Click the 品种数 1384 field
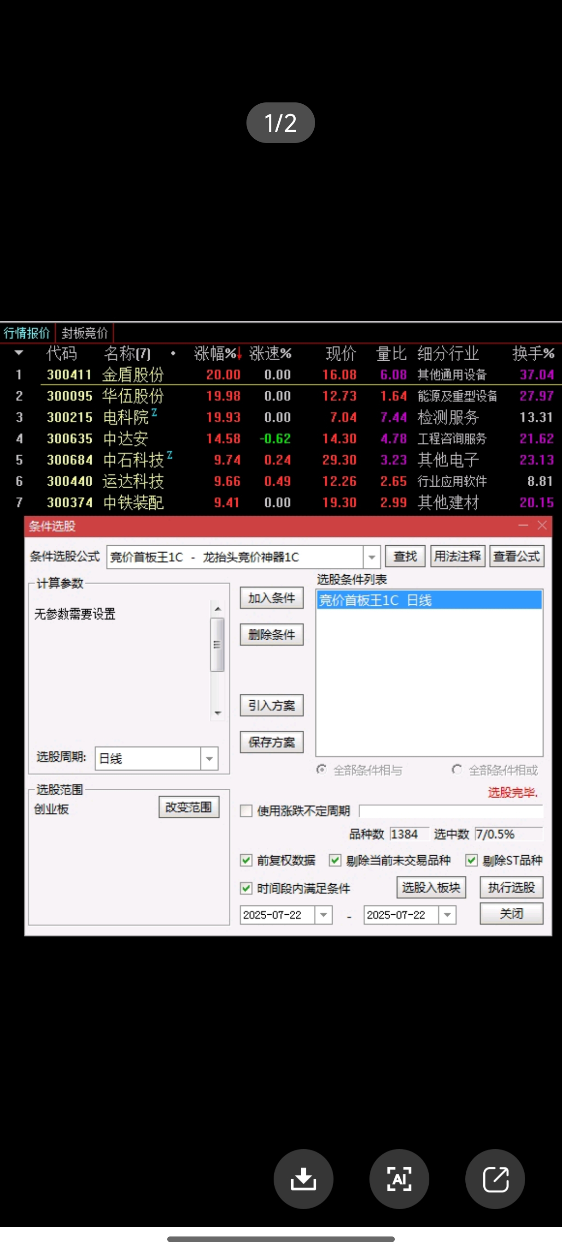This screenshot has height=1251, width=562. point(409,834)
